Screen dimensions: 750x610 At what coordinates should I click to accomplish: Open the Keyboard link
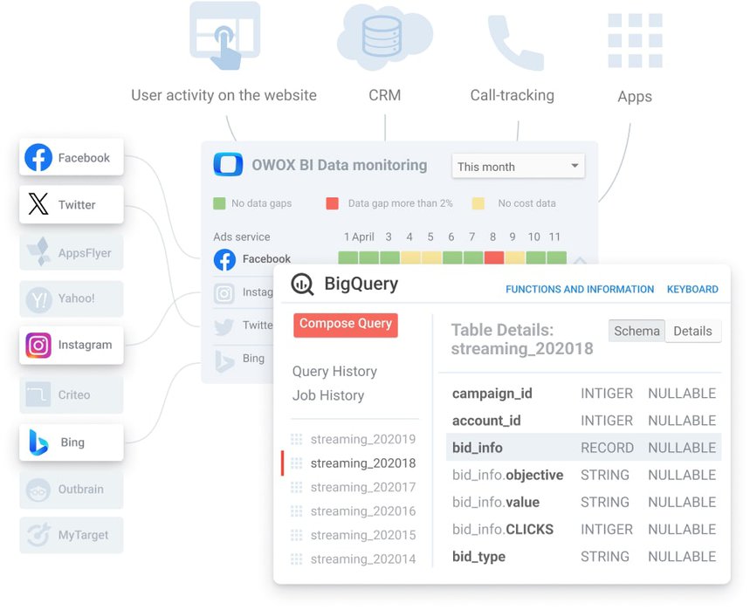[692, 289]
